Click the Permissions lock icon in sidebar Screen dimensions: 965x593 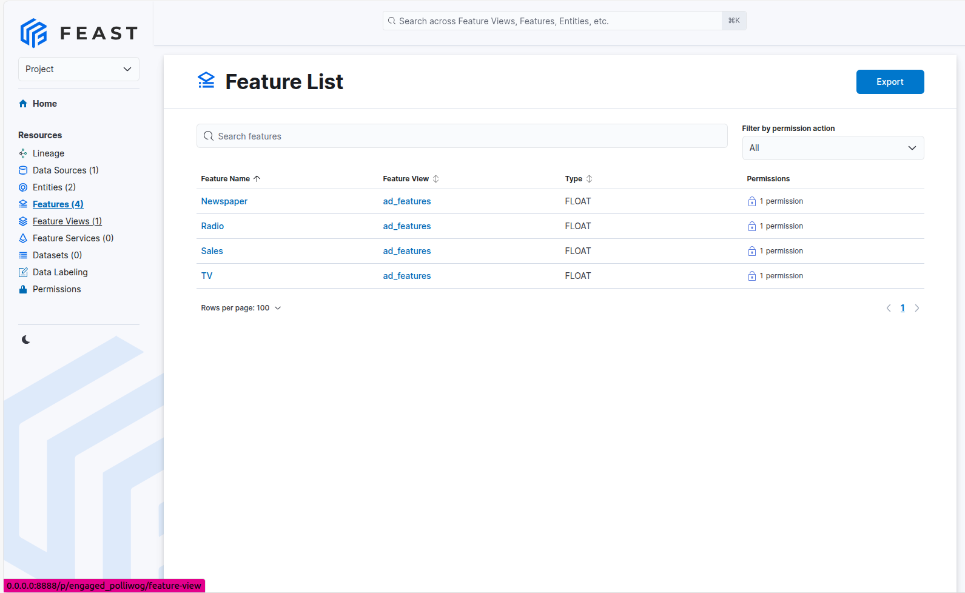point(23,289)
